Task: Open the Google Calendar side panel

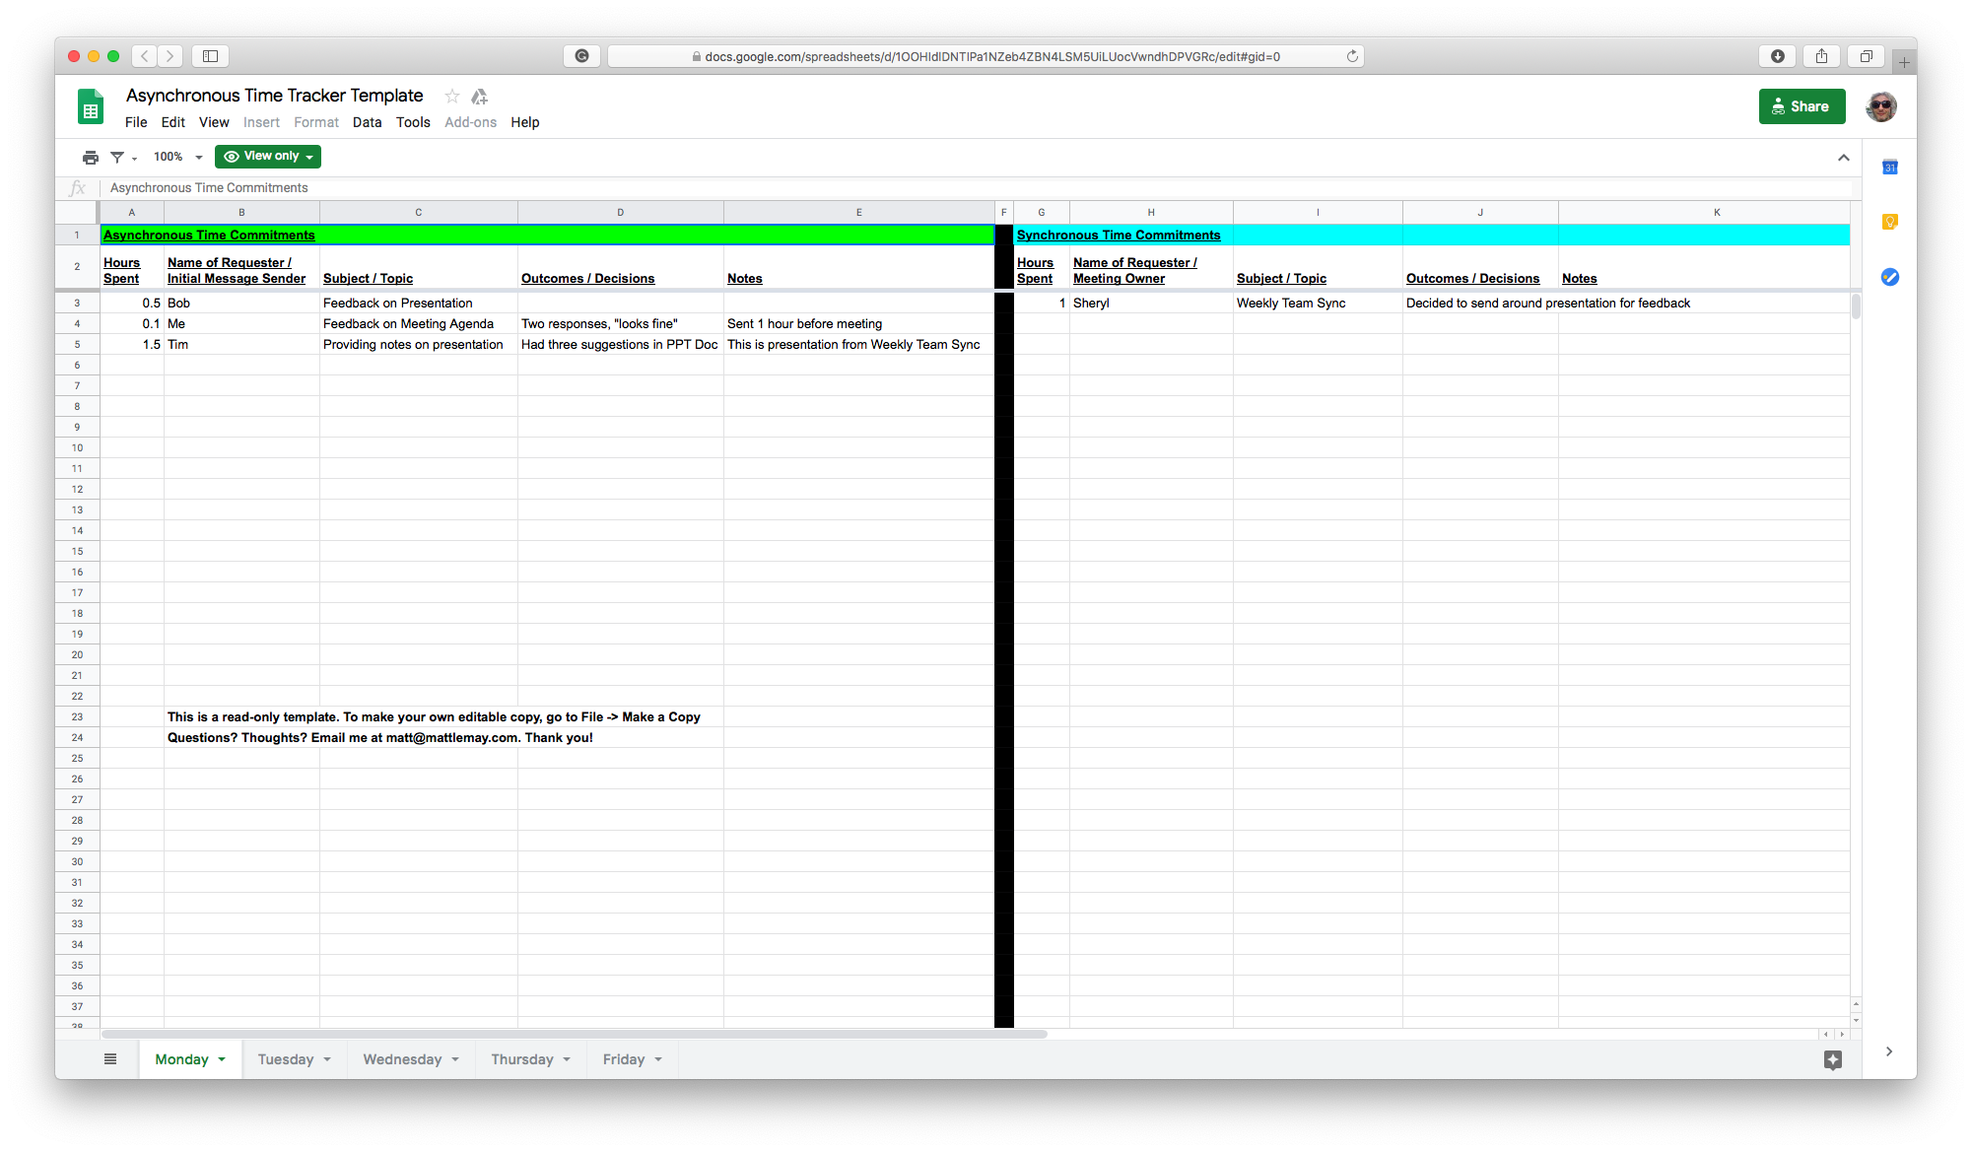Action: (x=1889, y=168)
